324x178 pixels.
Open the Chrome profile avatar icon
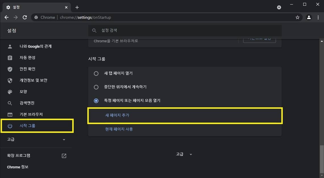[309, 17]
